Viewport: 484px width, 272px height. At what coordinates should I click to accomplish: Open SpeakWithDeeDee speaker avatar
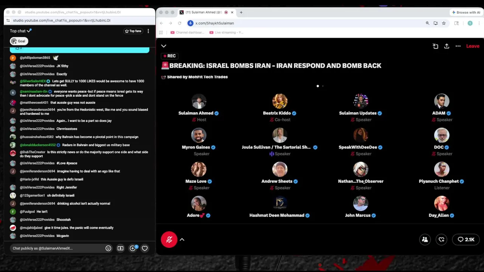pyautogui.click(x=361, y=135)
